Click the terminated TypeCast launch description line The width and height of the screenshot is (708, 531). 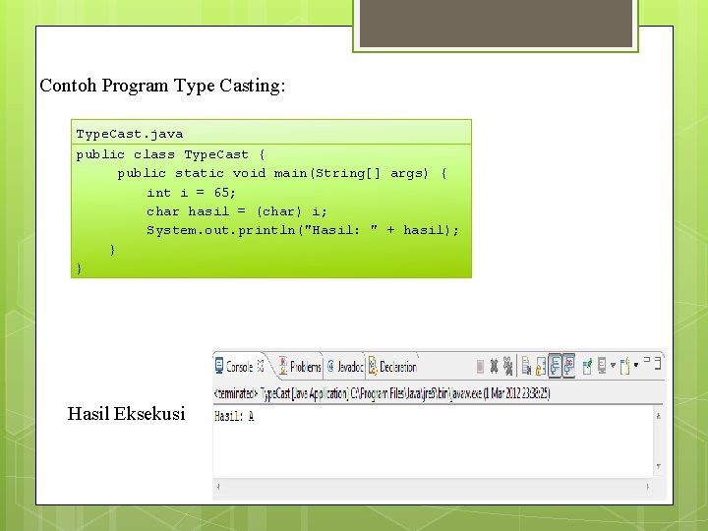[382, 393]
